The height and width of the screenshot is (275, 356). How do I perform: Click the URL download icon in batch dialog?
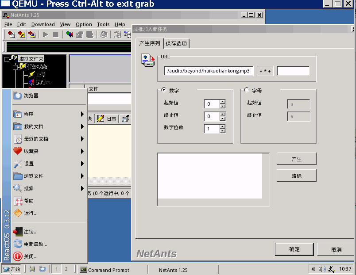coord(148,60)
